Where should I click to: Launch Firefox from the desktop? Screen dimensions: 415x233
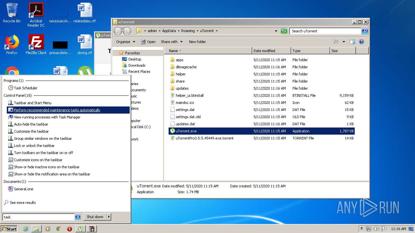pyautogui.click(x=12, y=45)
